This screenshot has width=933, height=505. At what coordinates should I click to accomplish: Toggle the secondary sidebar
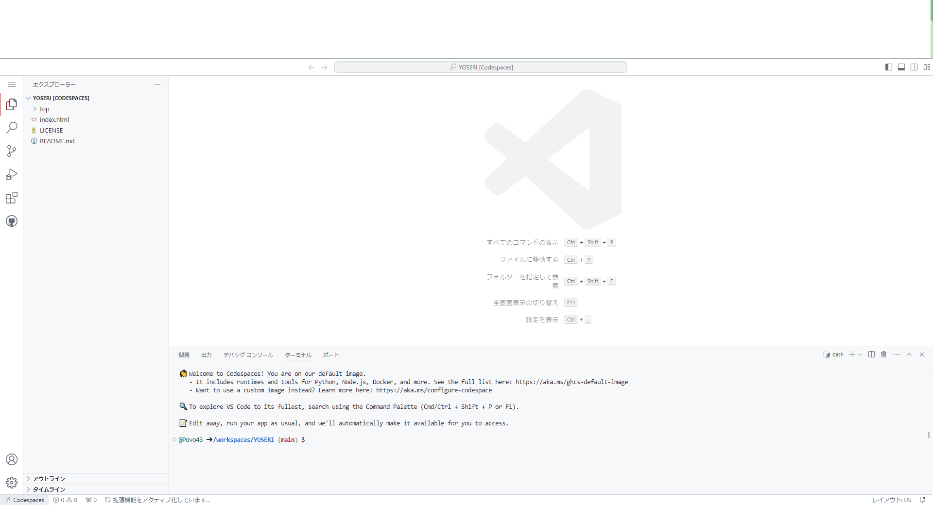[x=914, y=67]
